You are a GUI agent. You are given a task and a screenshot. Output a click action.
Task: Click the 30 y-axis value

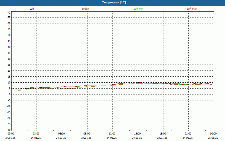[x=9, y=59]
